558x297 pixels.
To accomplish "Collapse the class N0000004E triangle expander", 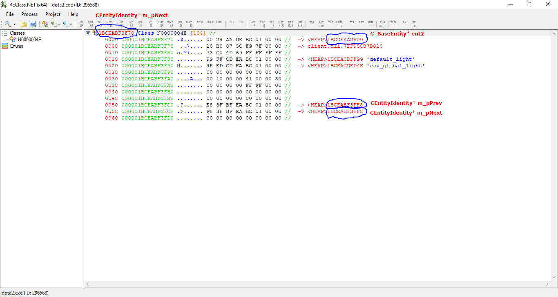I will pyautogui.click(x=88, y=33).
